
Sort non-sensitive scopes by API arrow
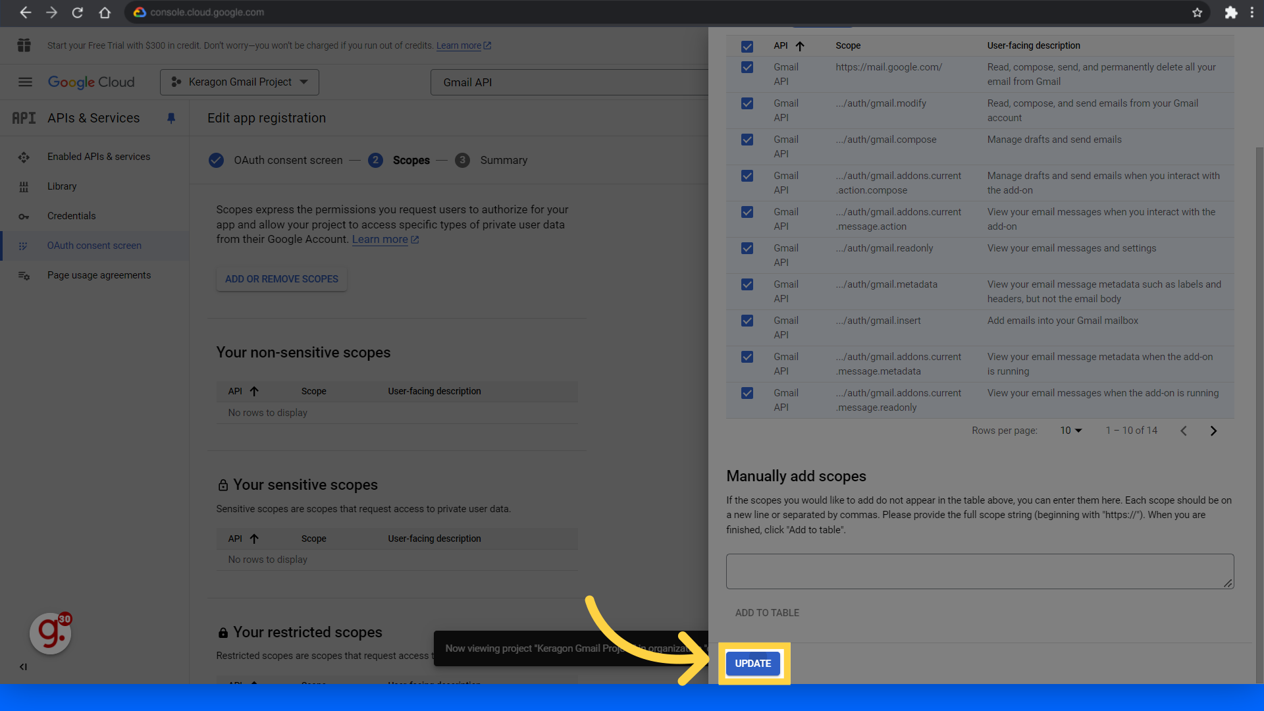tap(254, 392)
